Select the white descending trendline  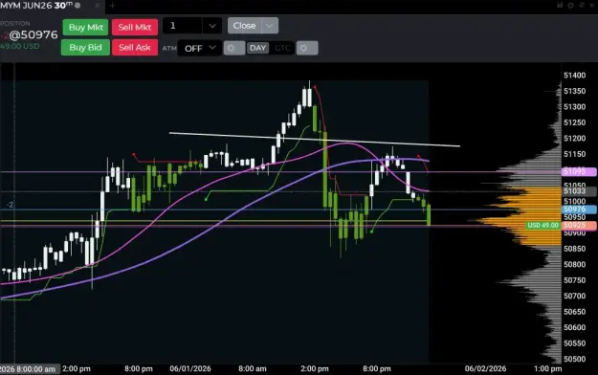(x=315, y=140)
